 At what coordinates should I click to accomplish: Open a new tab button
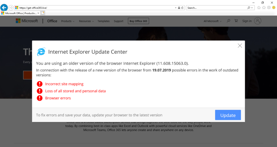pyautogui.click(x=43, y=13)
